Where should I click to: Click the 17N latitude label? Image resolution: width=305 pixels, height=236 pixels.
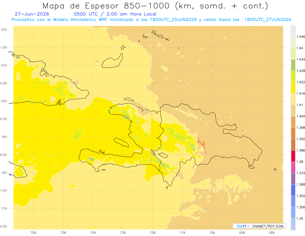click(4, 209)
